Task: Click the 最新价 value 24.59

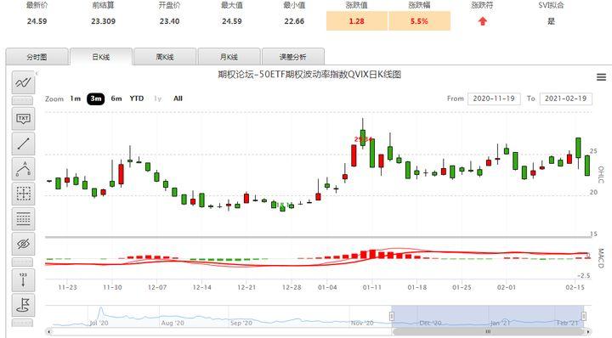Action: tap(37, 21)
